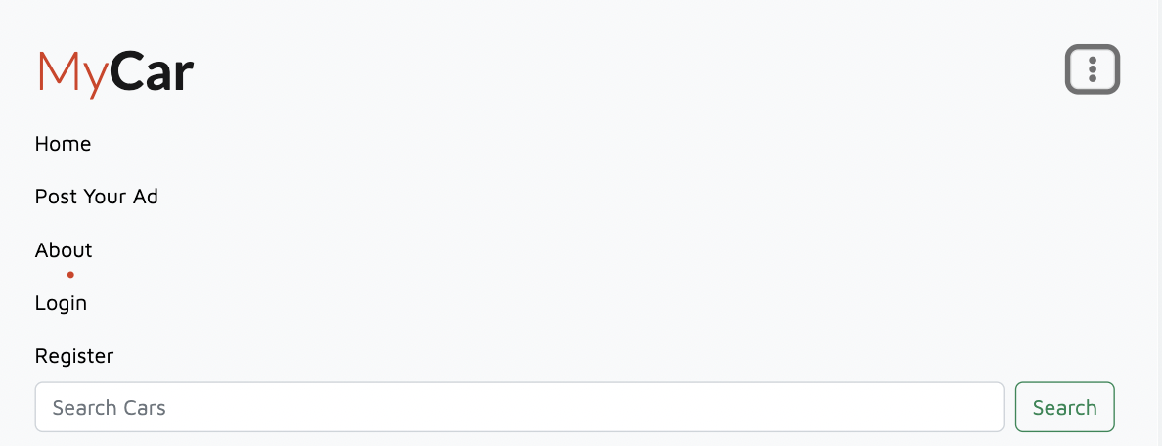Image resolution: width=1162 pixels, height=446 pixels.
Task: Sign in via the Login nav item
Action: pyautogui.click(x=61, y=303)
